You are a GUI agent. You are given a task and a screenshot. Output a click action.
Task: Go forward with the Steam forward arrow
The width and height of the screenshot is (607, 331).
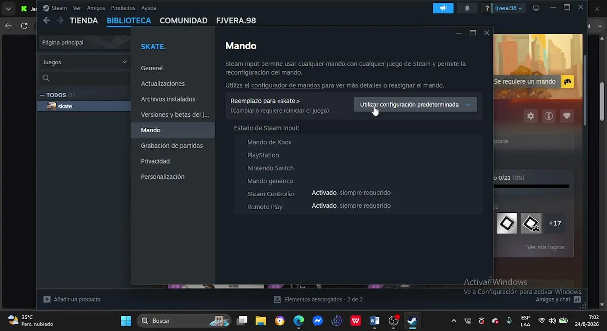tap(60, 20)
